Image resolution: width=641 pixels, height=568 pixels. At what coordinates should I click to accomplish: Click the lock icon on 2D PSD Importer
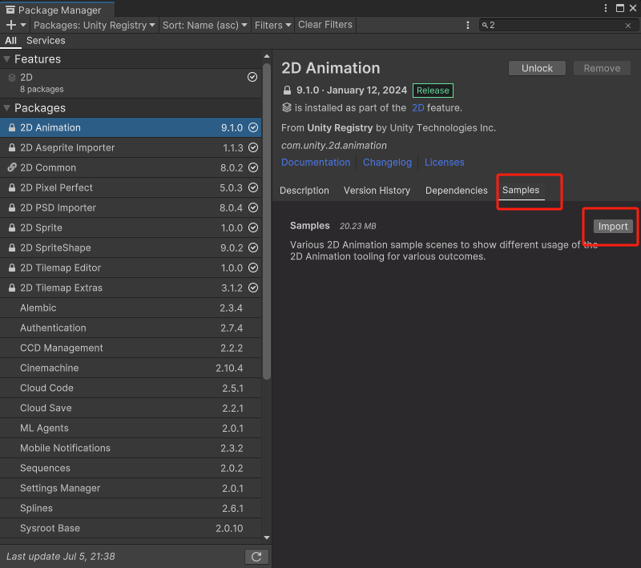[12, 207]
